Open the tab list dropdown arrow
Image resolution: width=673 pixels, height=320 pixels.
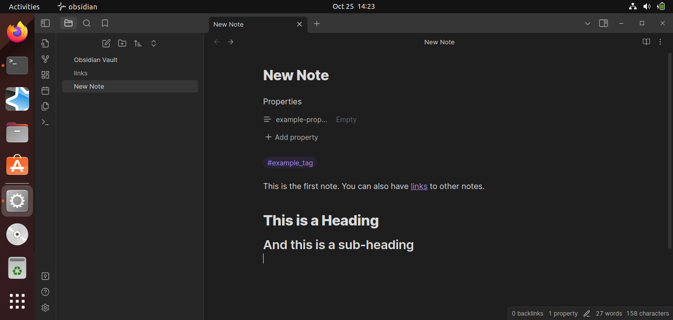588,24
